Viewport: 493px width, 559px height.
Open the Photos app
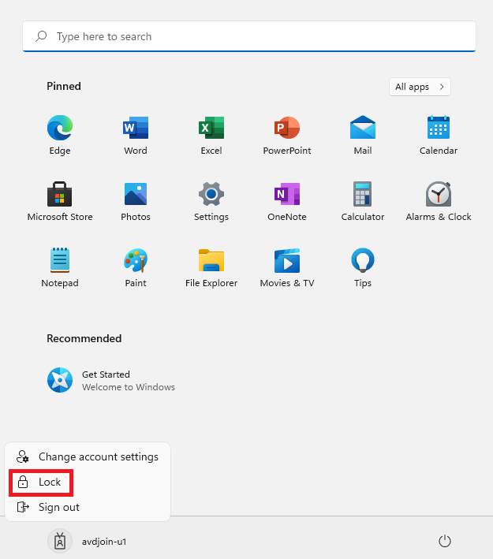[x=136, y=201]
